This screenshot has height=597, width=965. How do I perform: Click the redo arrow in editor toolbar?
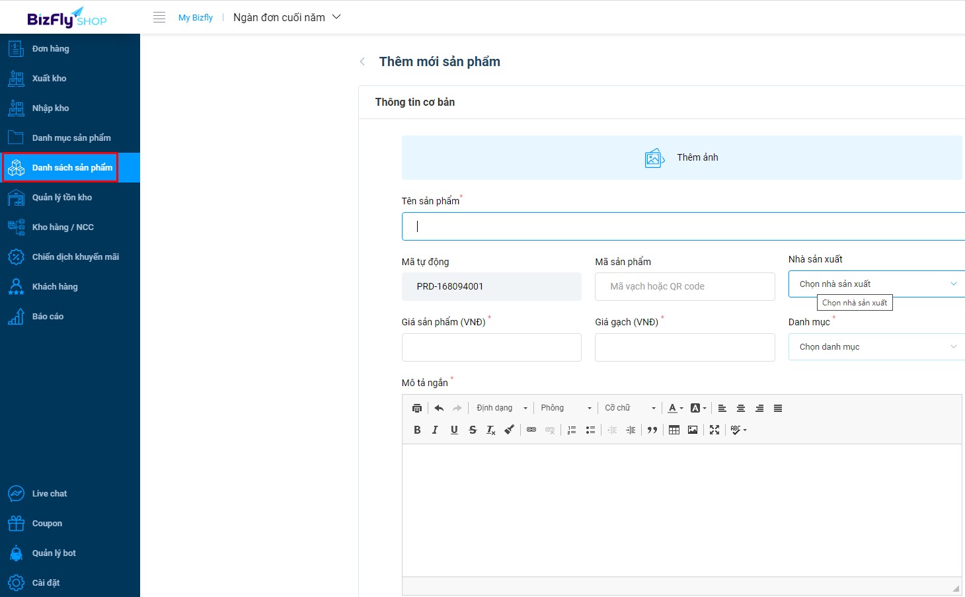click(457, 408)
